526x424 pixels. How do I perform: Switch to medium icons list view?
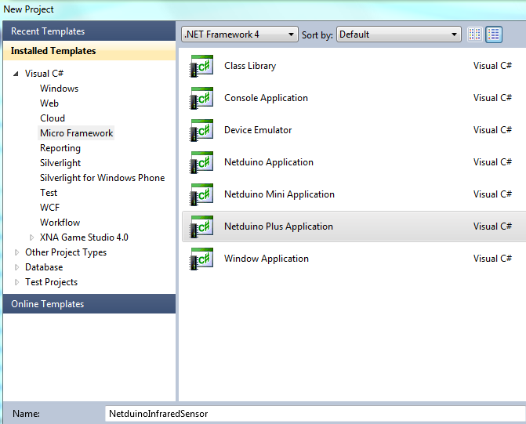[x=494, y=34]
